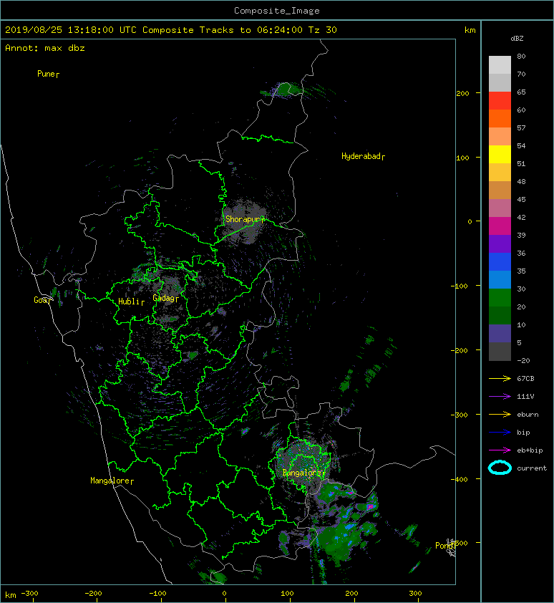Click the blue bip arrow legend icon
The image size is (554, 603).
[500, 433]
